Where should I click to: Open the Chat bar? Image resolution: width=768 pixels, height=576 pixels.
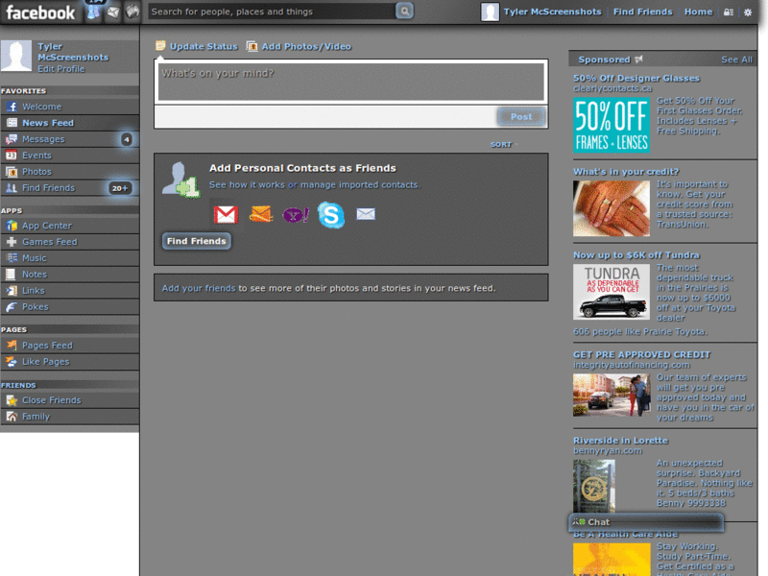pyautogui.click(x=646, y=522)
